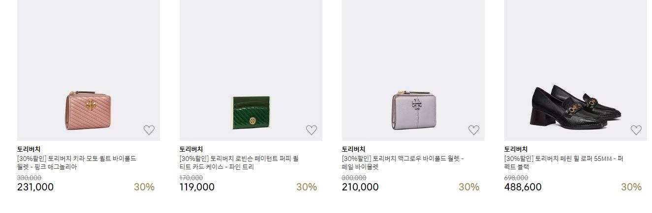Click the 231,000 sale price
Screen dimensions: 652x213
(x=35, y=187)
